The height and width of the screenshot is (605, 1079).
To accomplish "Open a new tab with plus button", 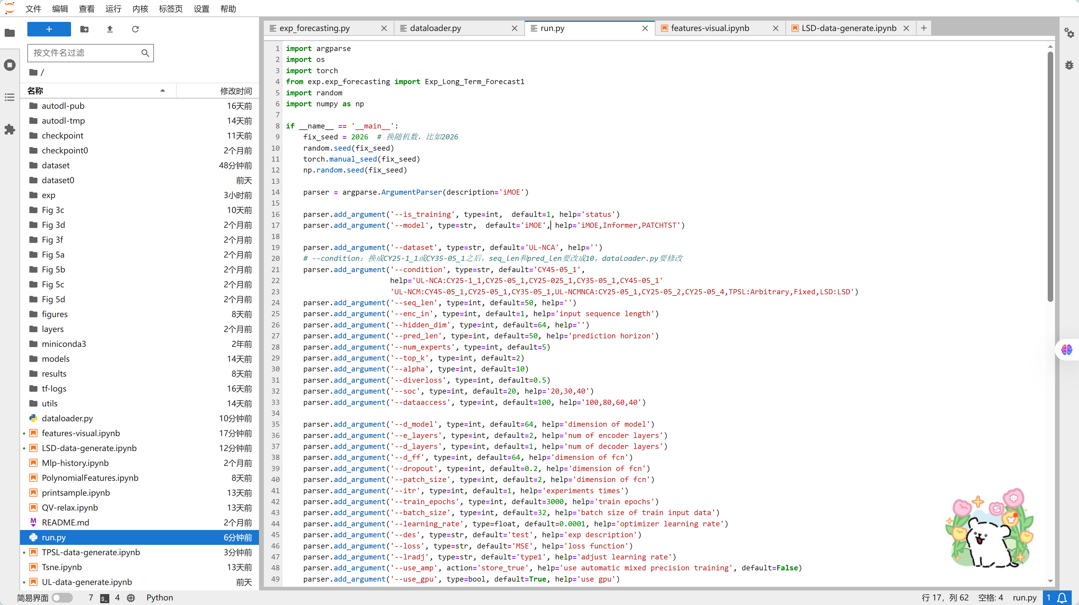I will pyautogui.click(x=924, y=28).
